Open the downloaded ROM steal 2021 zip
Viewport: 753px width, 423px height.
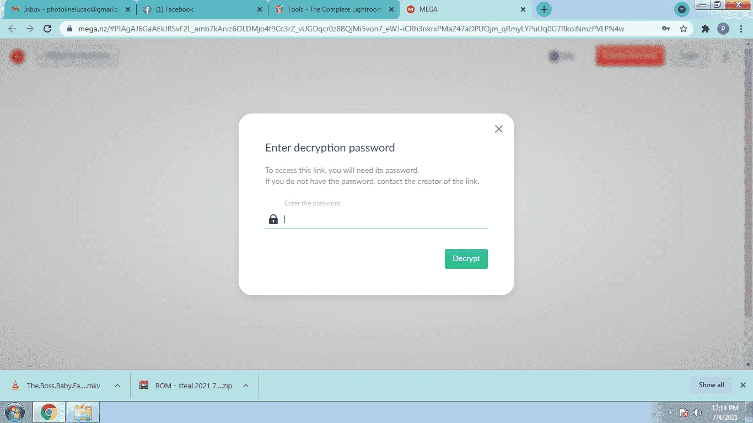click(186, 386)
